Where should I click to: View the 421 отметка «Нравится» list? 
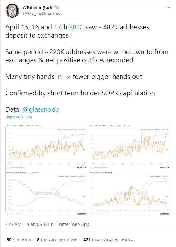pos(108,240)
